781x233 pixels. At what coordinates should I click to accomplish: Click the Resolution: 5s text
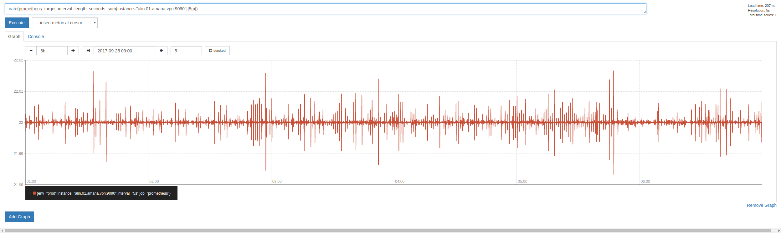(759, 10)
